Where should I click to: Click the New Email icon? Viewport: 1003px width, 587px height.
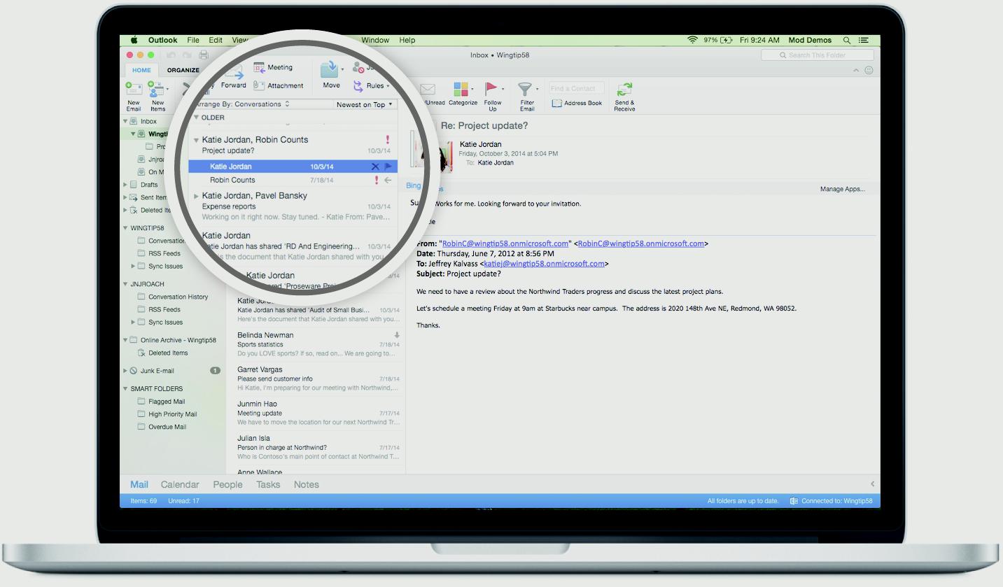(x=134, y=89)
